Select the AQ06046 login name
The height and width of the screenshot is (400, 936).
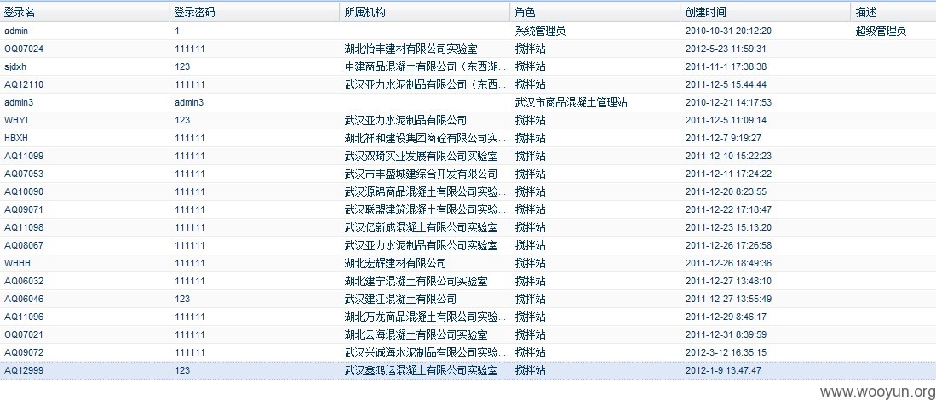[24, 300]
